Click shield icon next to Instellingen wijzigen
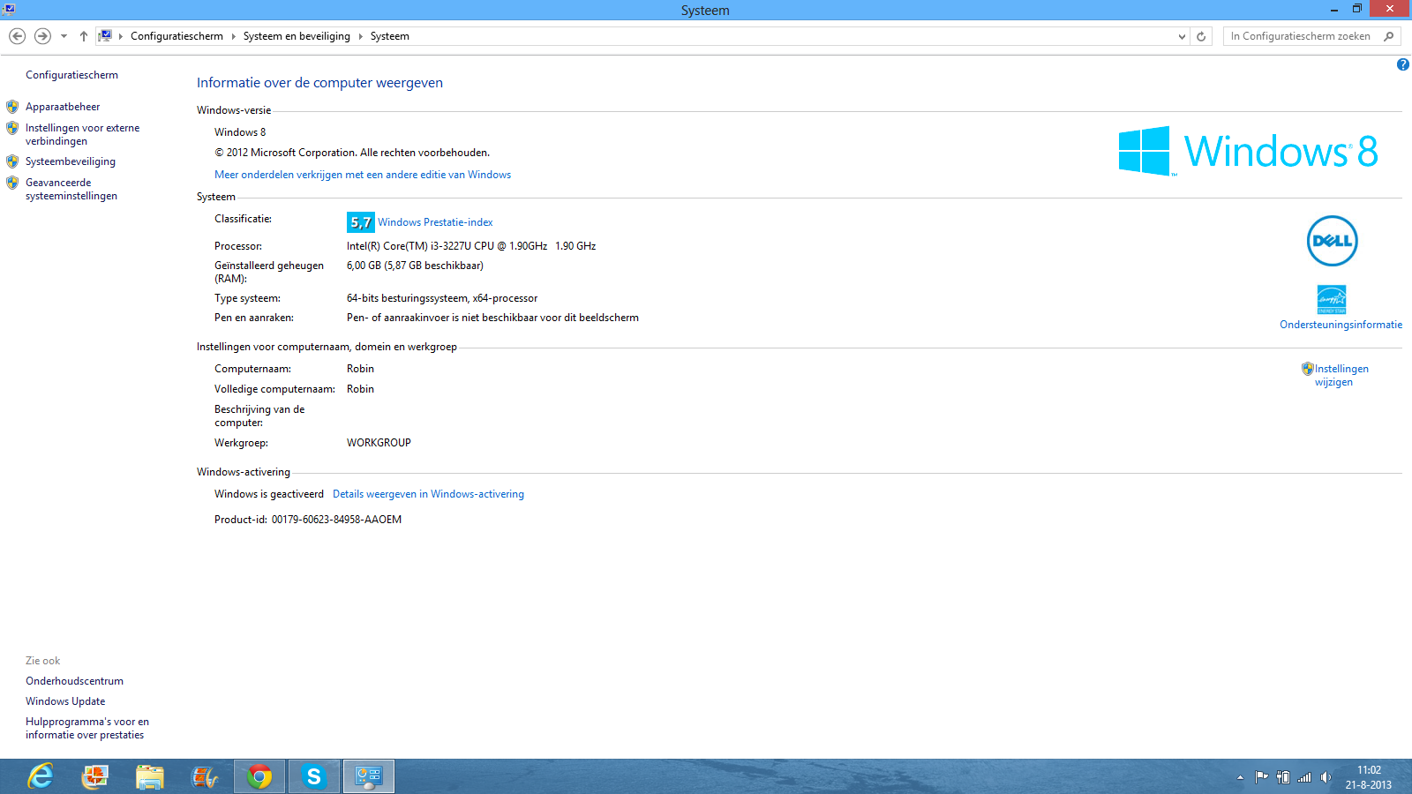 click(1308, 369)
